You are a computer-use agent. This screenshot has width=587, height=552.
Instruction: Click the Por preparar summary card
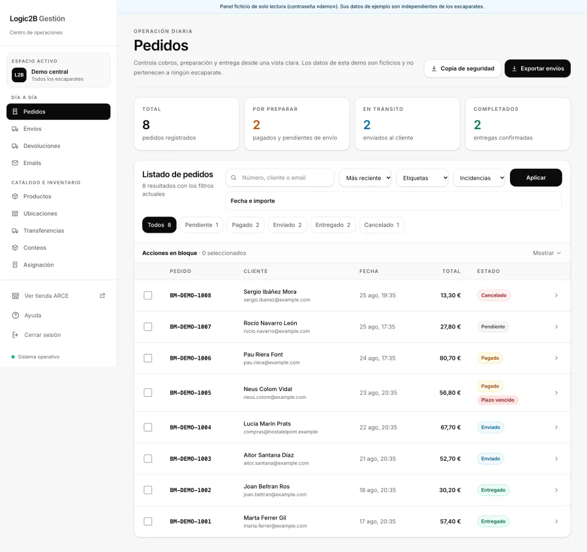(297, 124)
